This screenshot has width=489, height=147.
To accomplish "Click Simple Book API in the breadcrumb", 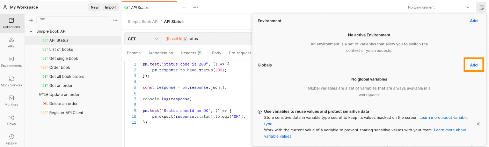I will (x=143, y=22).
